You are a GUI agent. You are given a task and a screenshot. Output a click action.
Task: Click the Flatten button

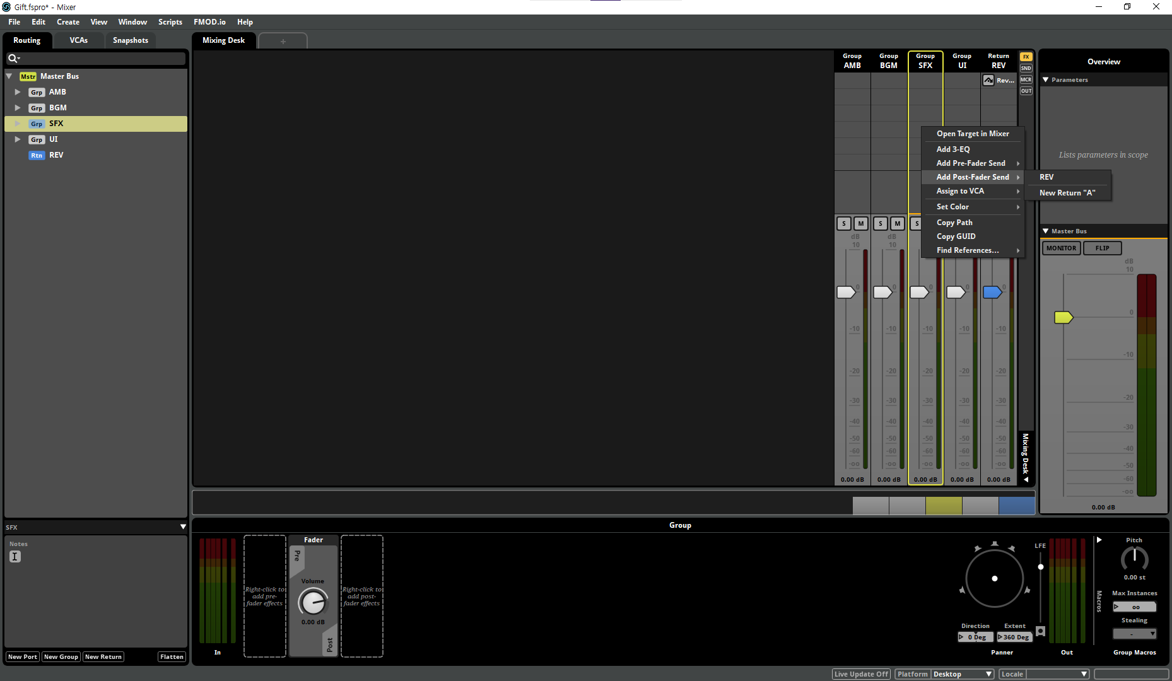[172, 657]
